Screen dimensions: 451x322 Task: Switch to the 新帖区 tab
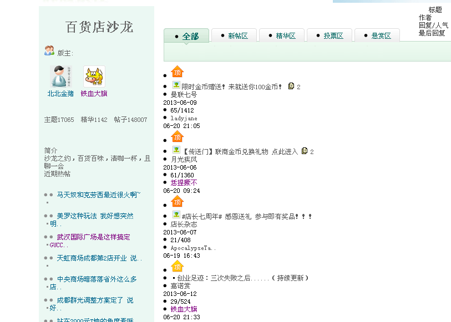click(234, 36)
